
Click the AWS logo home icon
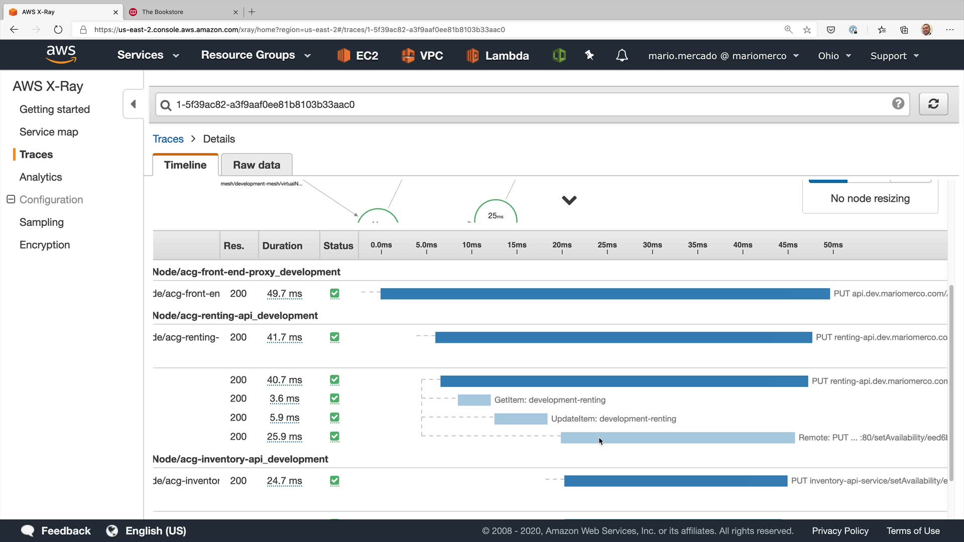coord(61,54)
